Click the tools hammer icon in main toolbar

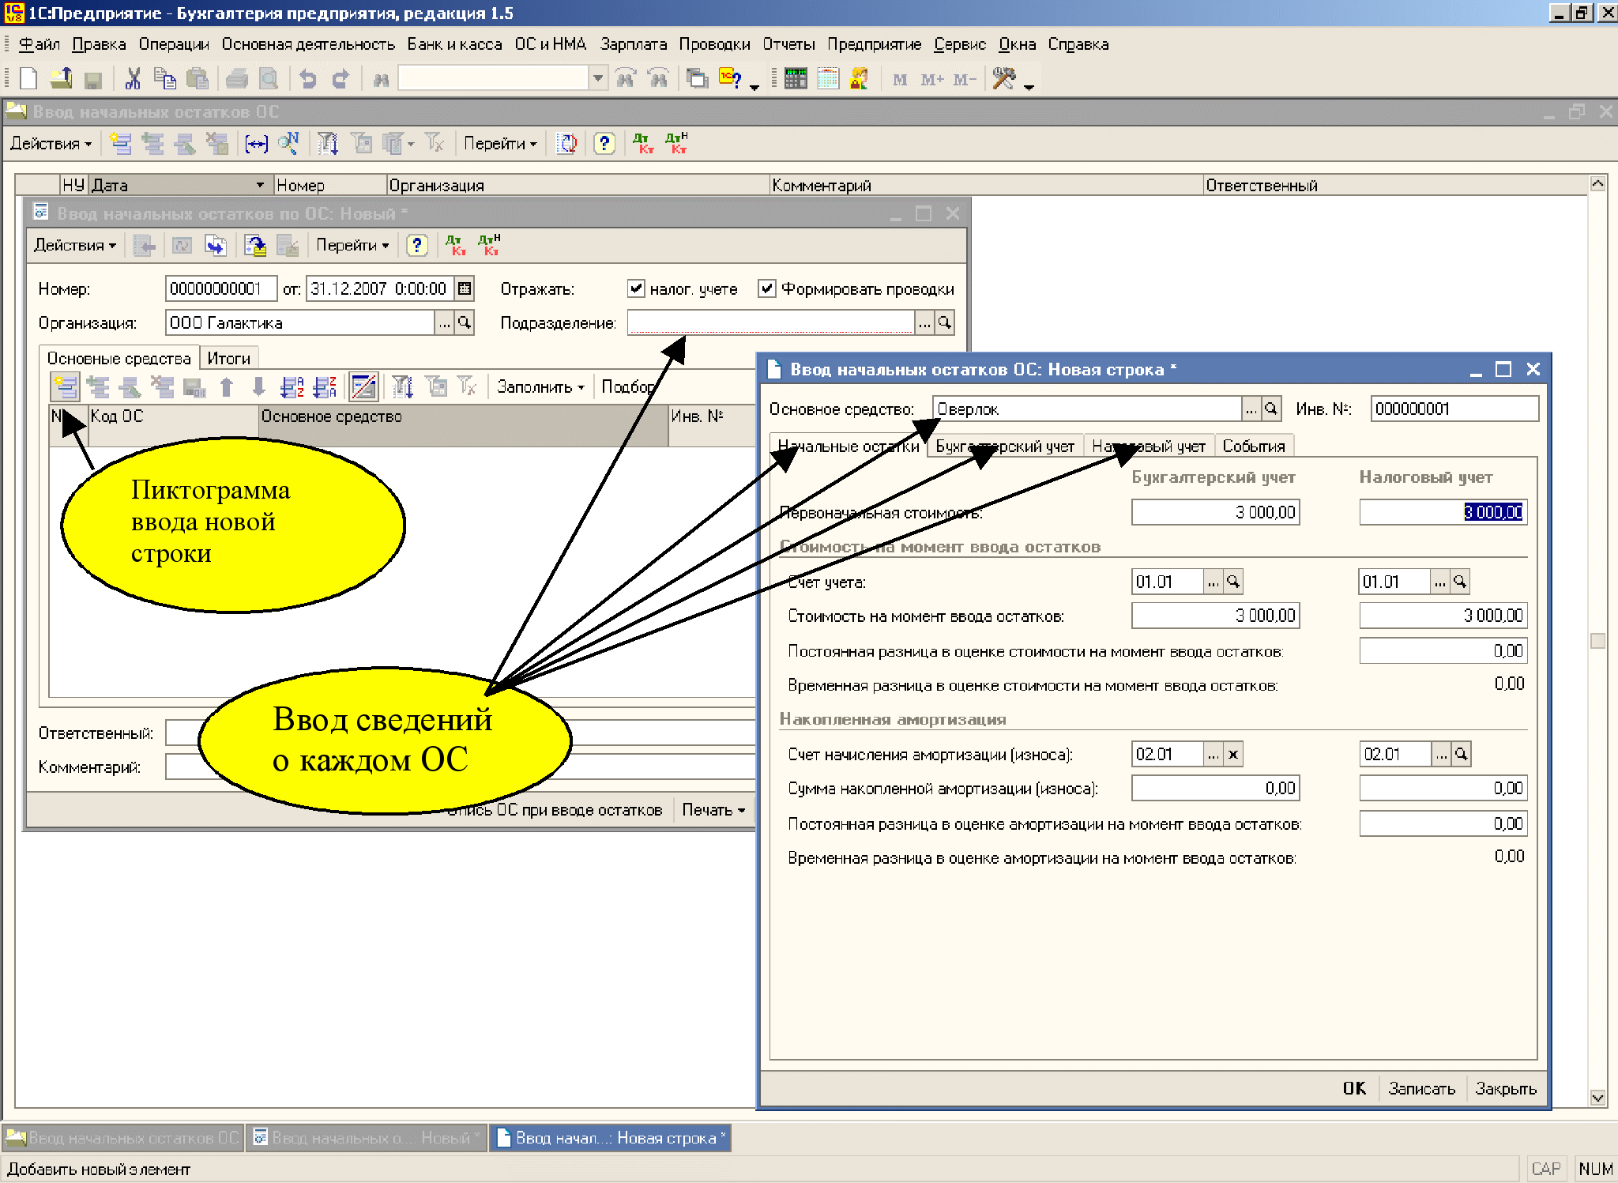[1003, 78]
